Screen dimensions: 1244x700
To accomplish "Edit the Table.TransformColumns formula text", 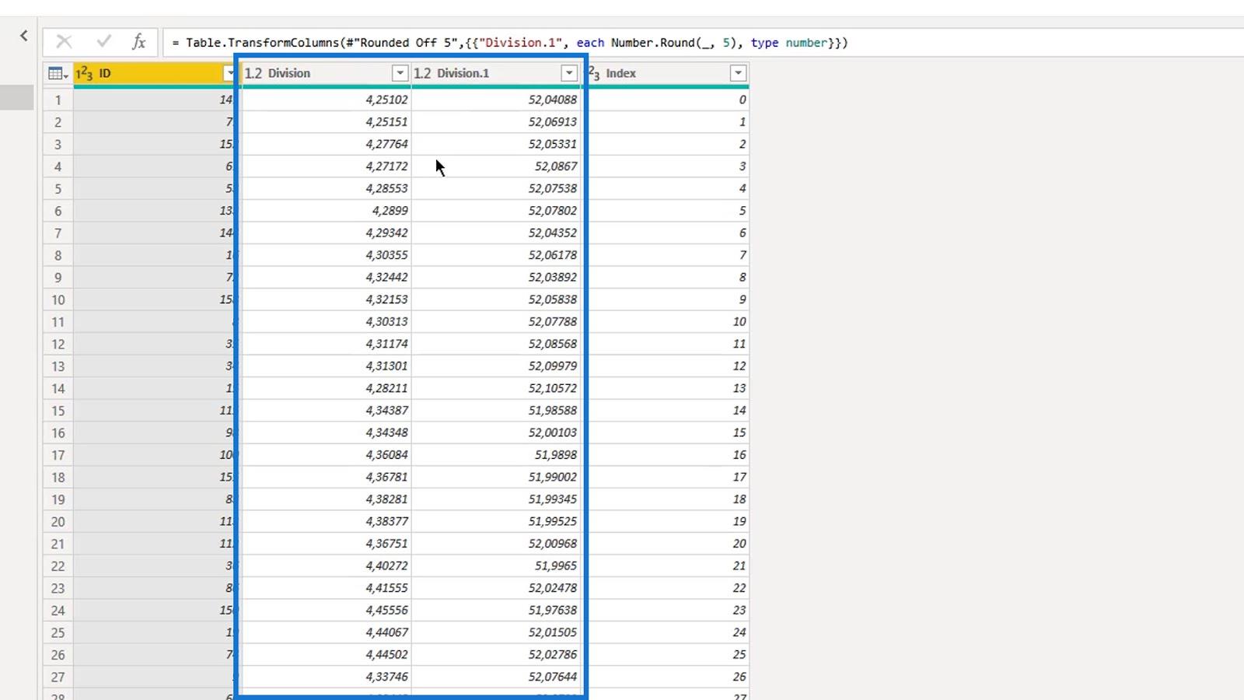I will [x=509, y=43].
